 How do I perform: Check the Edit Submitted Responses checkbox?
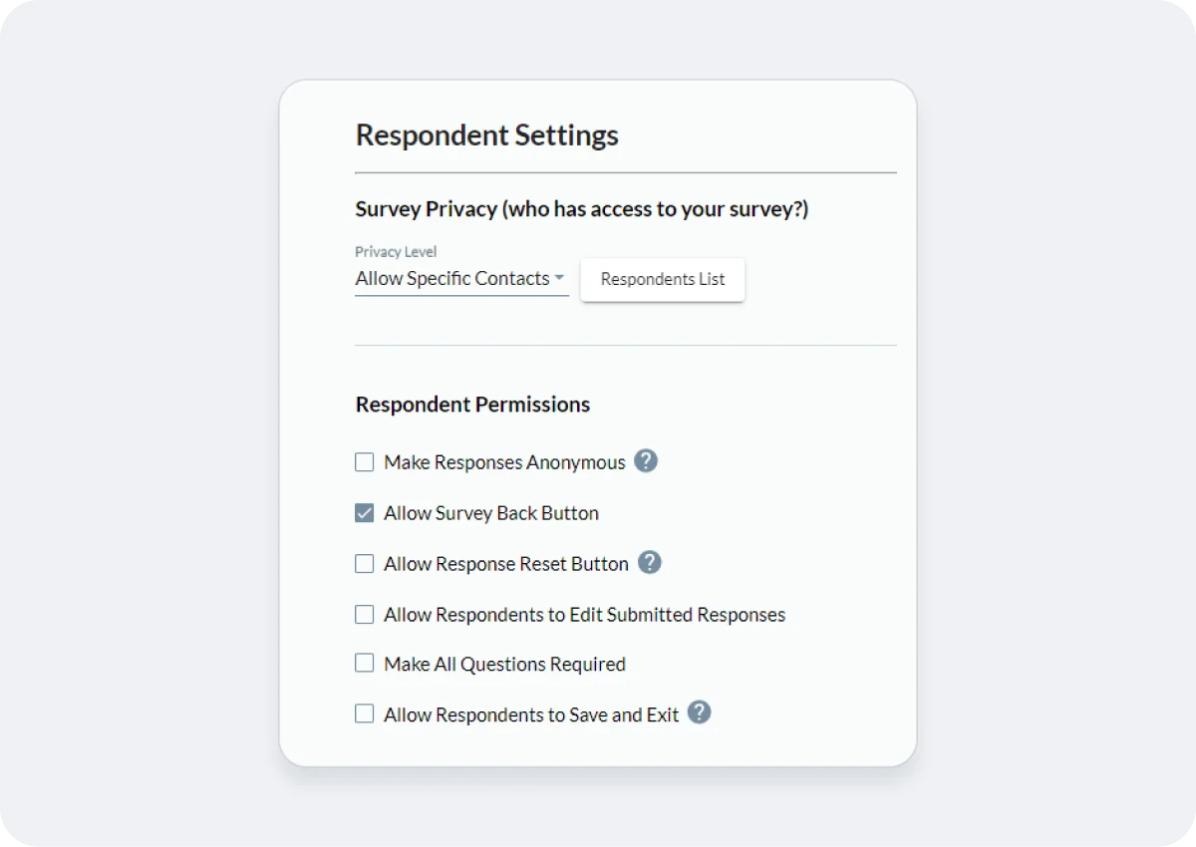tap(365, 615)
